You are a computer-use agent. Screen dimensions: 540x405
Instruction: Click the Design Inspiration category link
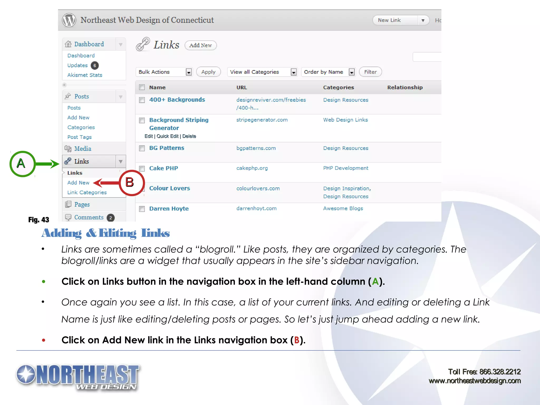pos(346,189)
